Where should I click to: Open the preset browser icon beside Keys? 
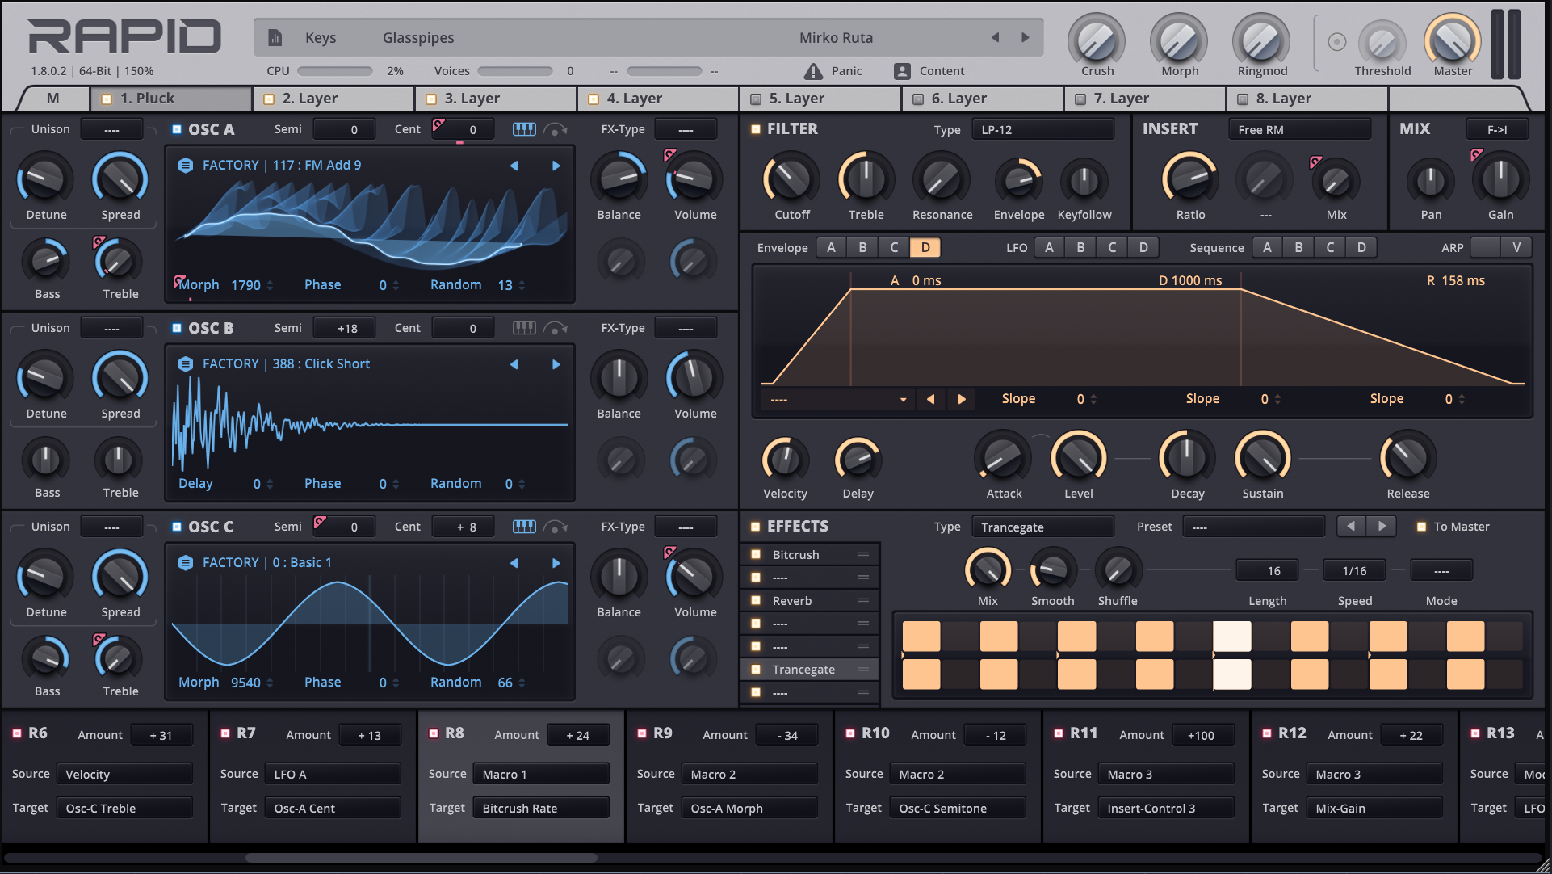click(275, 38)
